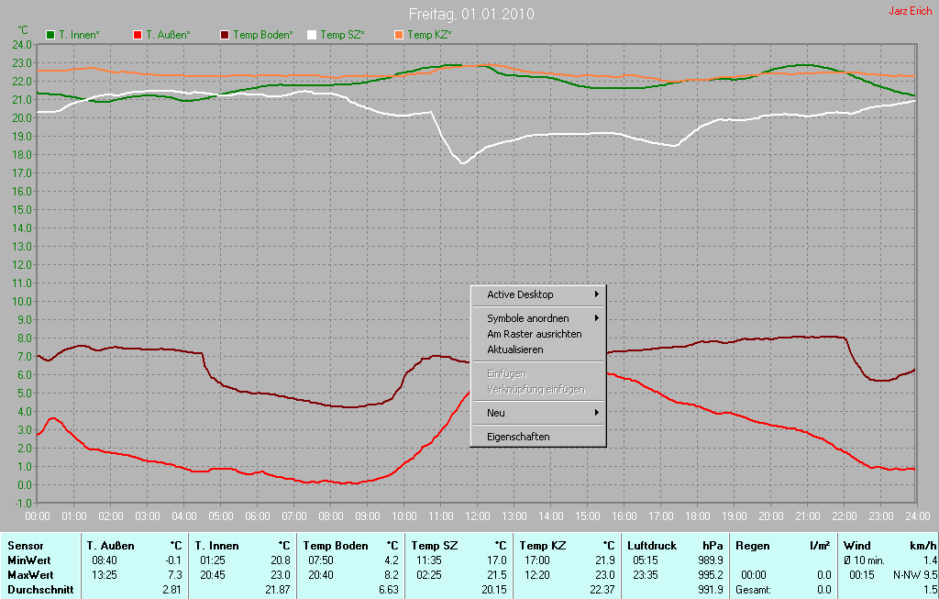Expand the Neu submenu arrow

click(597, 413)
